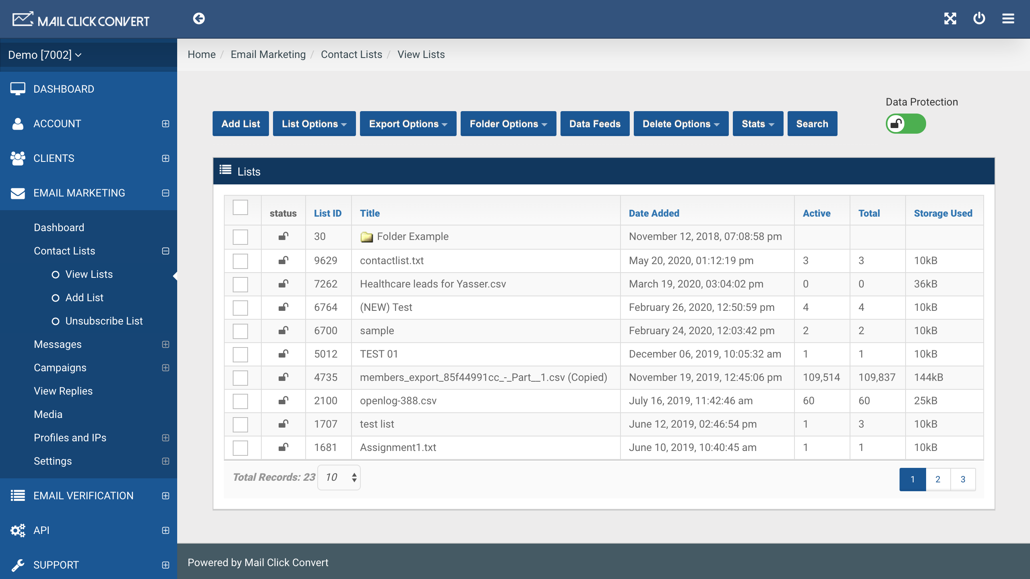Image resolution: width=1030 pixels, height=579 pixels.
Task: Open the Folder Example folder icon
Action: tap(366, 237)
